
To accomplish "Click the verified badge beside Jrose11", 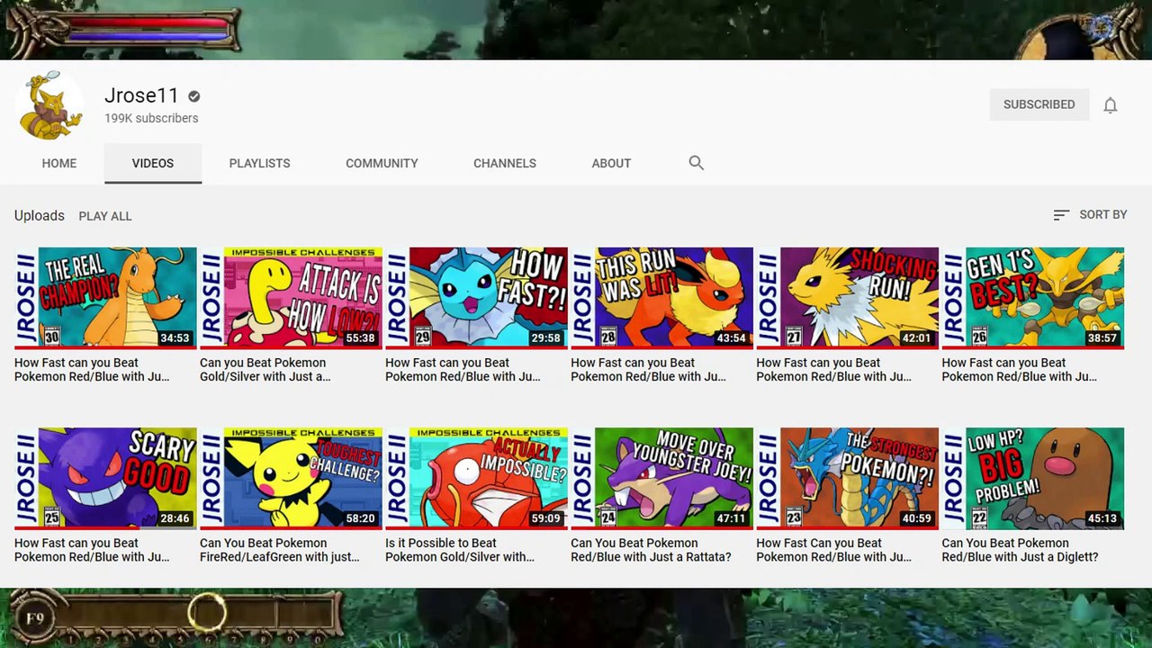I will (193, 96).
